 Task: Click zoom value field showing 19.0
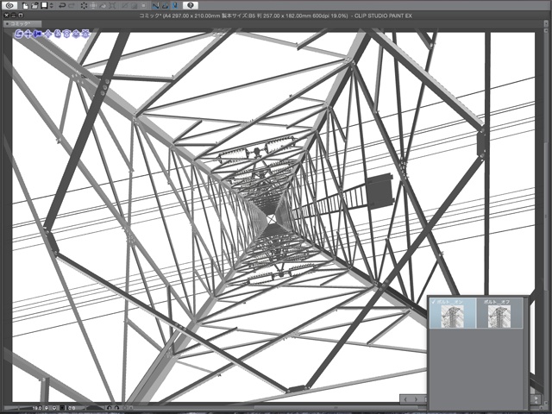point(36,408)
